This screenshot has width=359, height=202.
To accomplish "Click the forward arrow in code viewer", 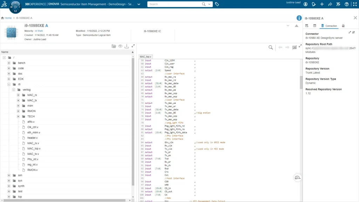I will point(287,47).
